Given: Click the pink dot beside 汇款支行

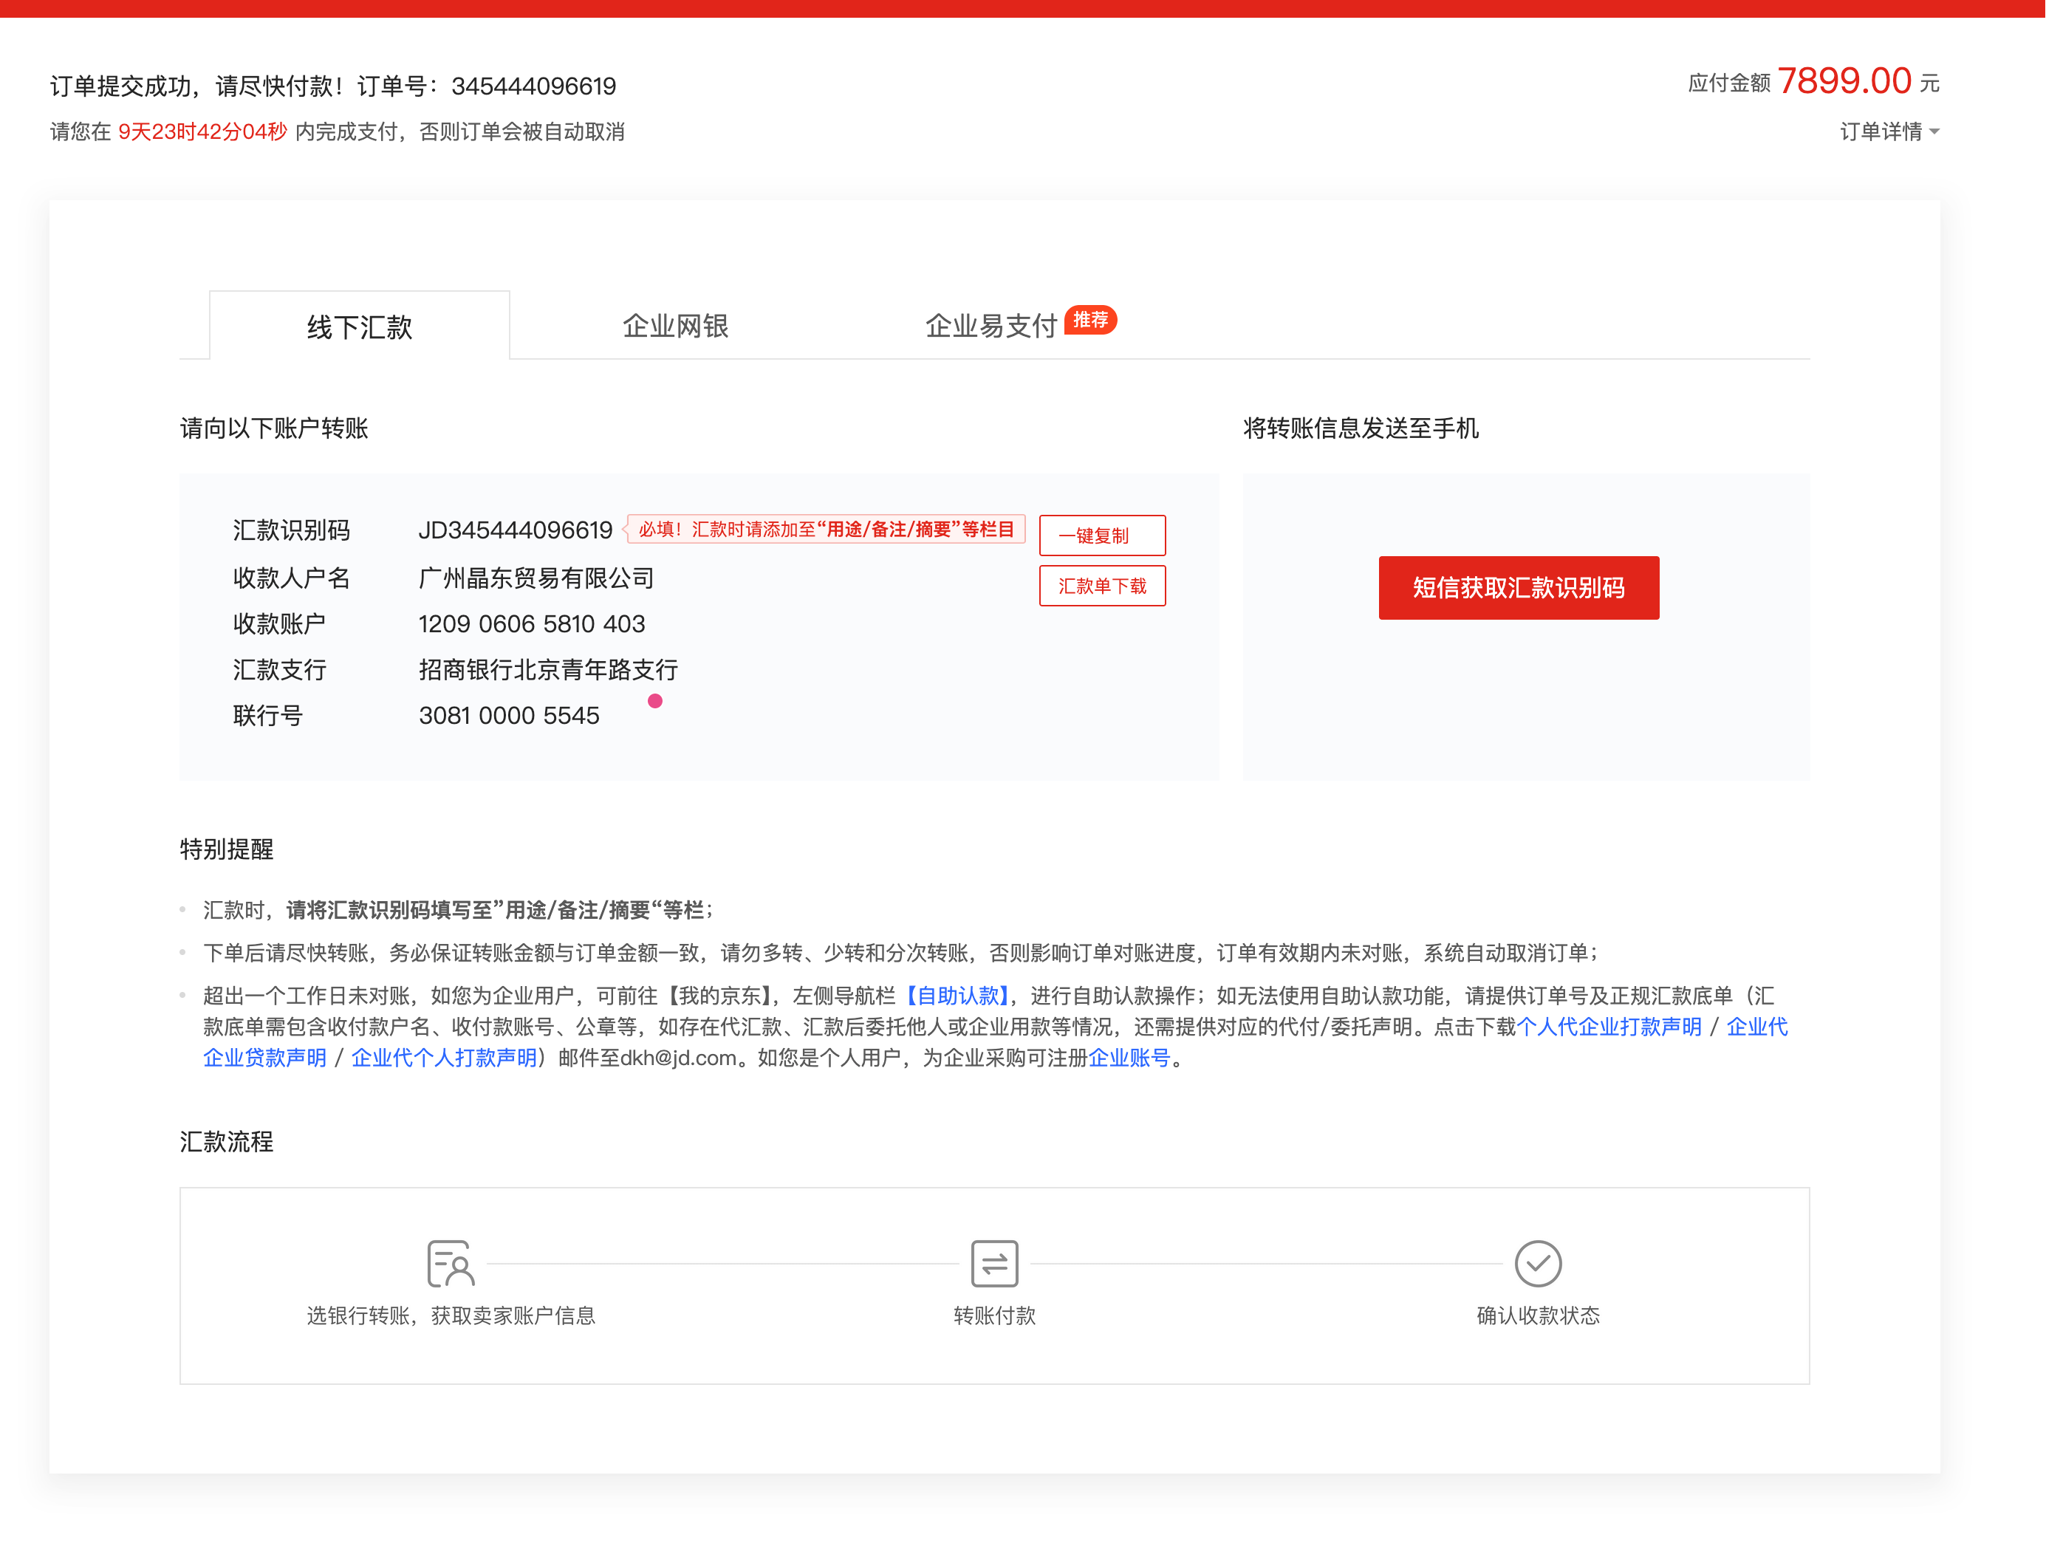Looking at the screenshot, I should tap(656, 702).
